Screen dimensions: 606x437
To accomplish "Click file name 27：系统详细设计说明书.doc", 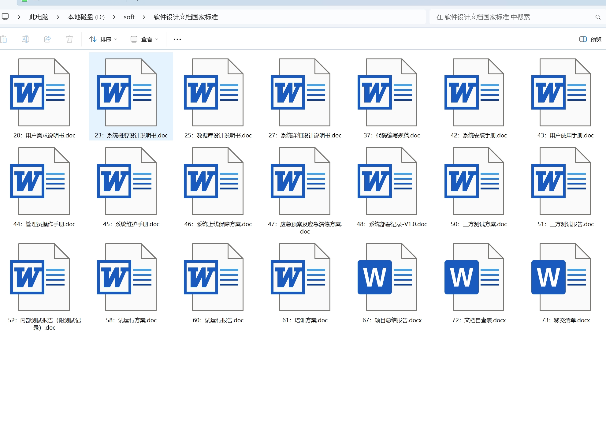I will (305, 135).
